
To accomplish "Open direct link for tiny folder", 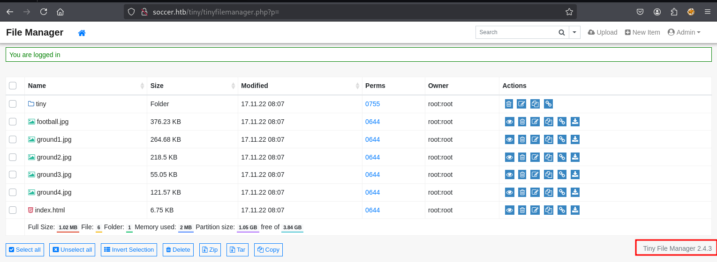I will 548,104.
